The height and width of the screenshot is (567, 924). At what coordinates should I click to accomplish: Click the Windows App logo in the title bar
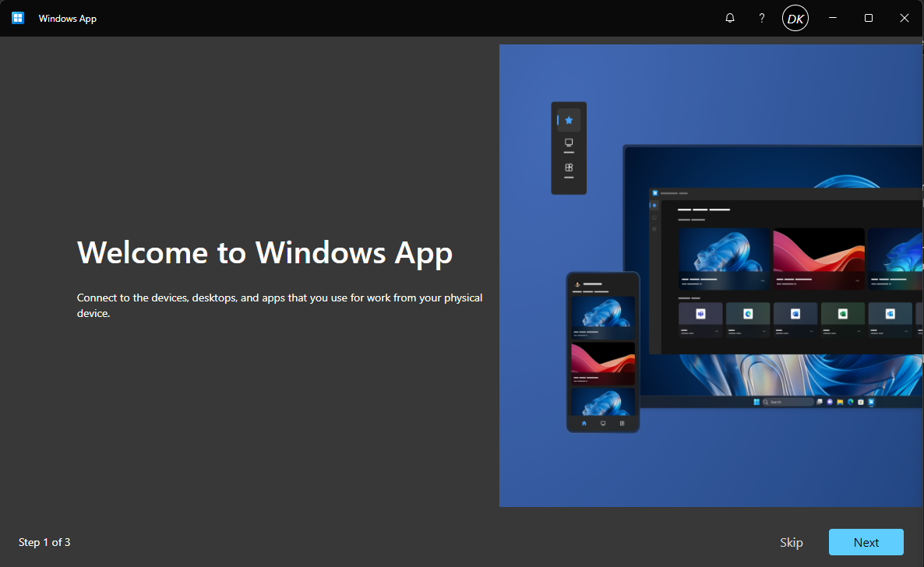click(x=17, y=17)
